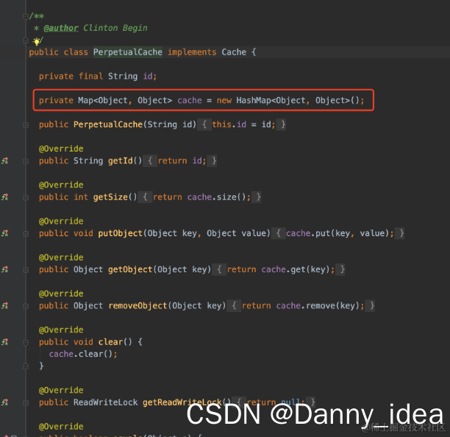Click the Cache interface name after implements
This screenshot has height=437, width=450.
point(234,52)
